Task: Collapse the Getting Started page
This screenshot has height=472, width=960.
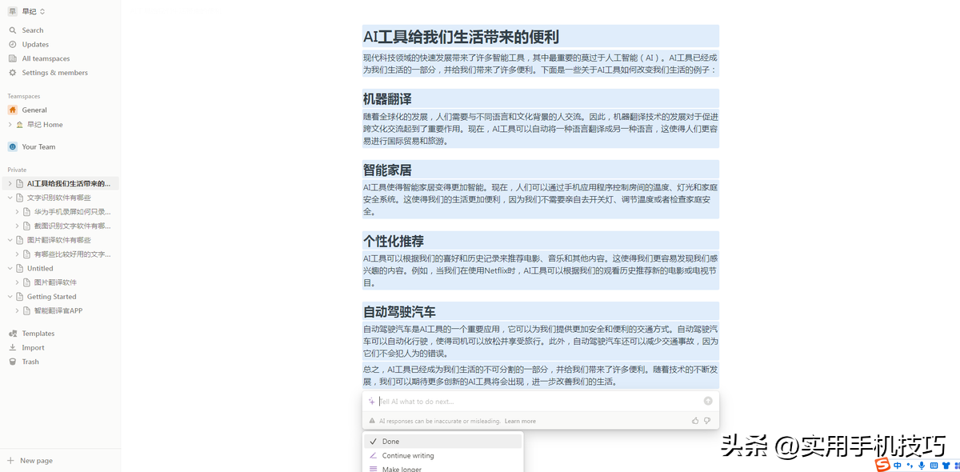Action: coord(8,296)
